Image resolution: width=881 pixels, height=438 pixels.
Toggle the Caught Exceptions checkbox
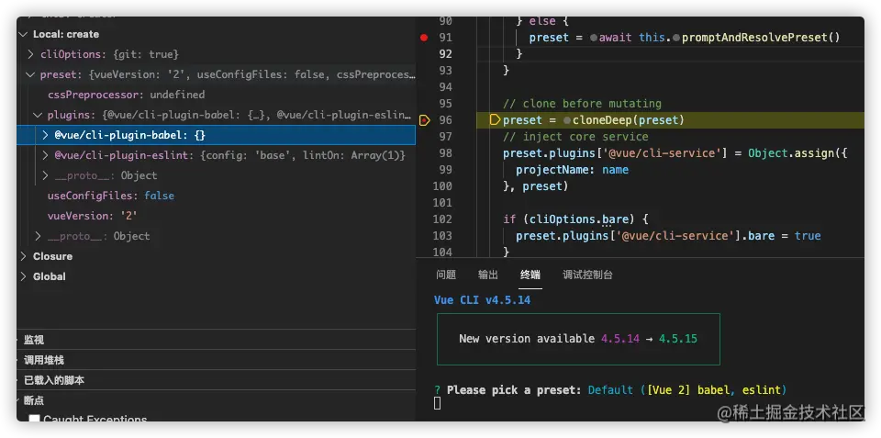coord(34,419)
